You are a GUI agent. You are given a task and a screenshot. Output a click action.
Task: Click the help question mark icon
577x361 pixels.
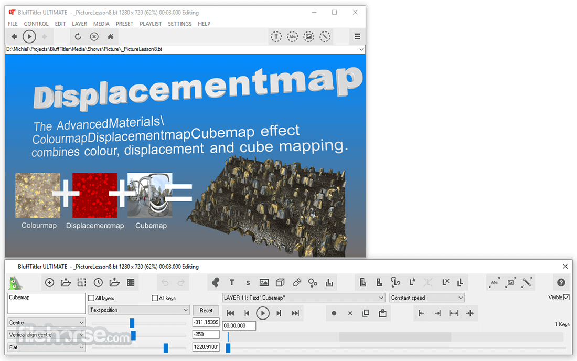coord(561,283)
